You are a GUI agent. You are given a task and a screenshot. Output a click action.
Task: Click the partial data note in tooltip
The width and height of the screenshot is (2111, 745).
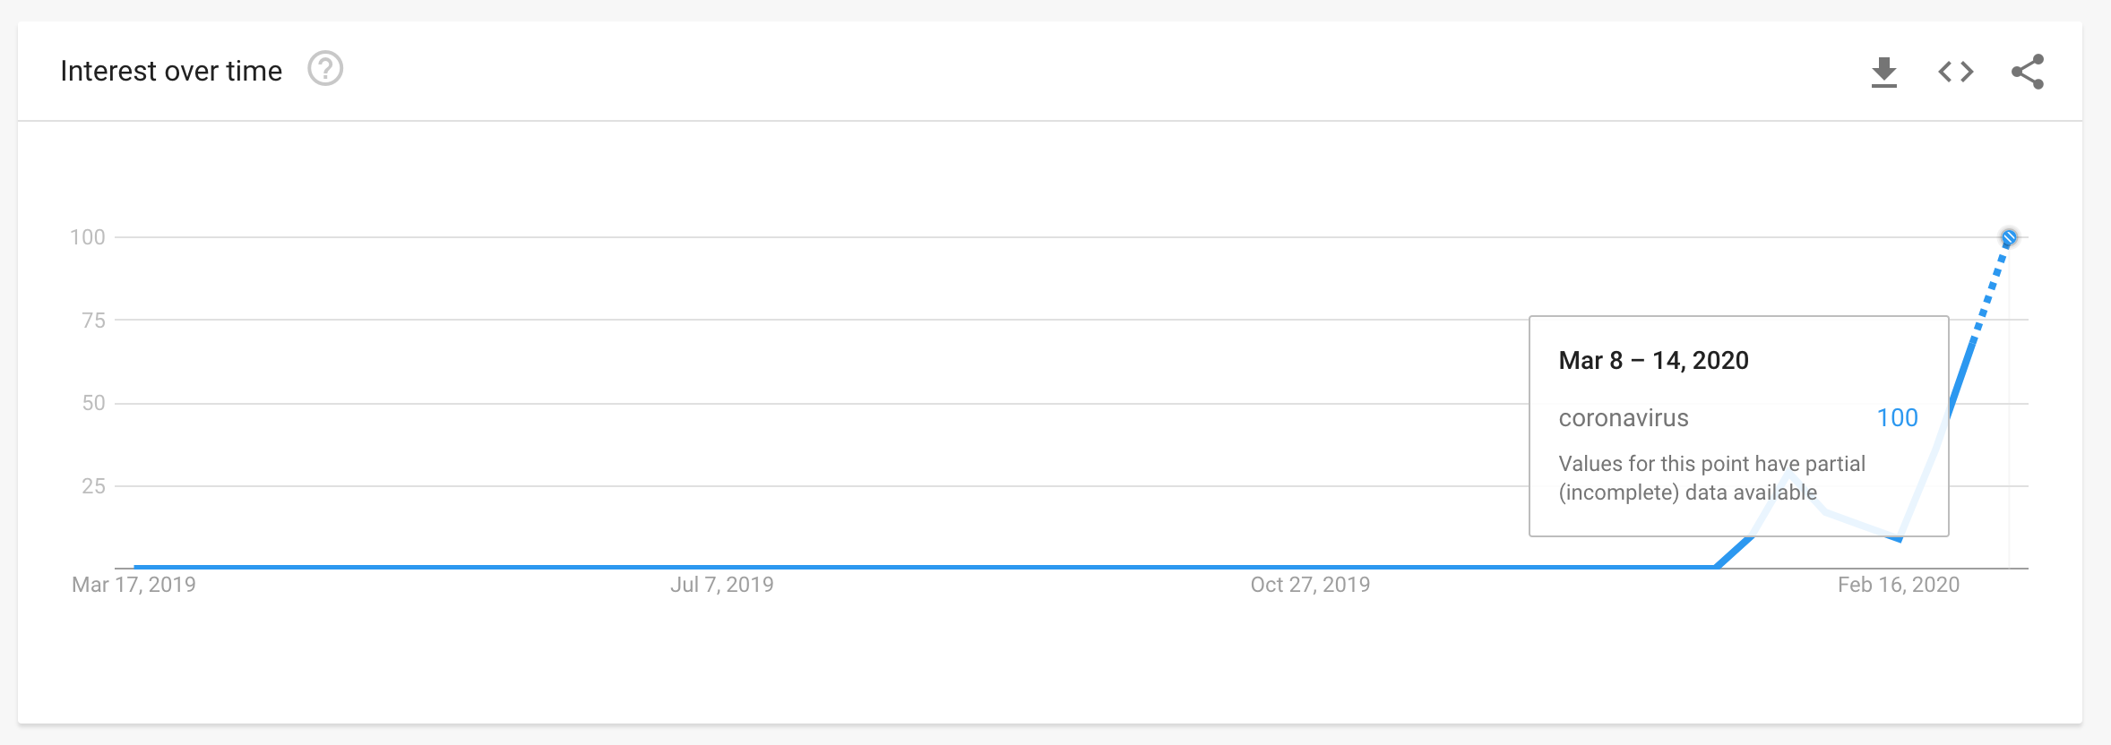(1712, 478)
